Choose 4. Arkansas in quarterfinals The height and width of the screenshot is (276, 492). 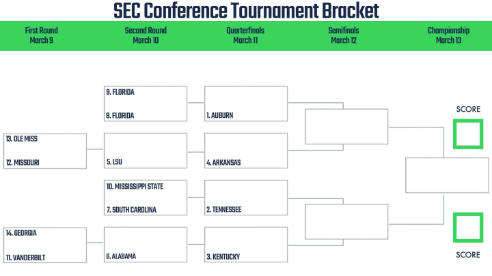pos(223,162)
